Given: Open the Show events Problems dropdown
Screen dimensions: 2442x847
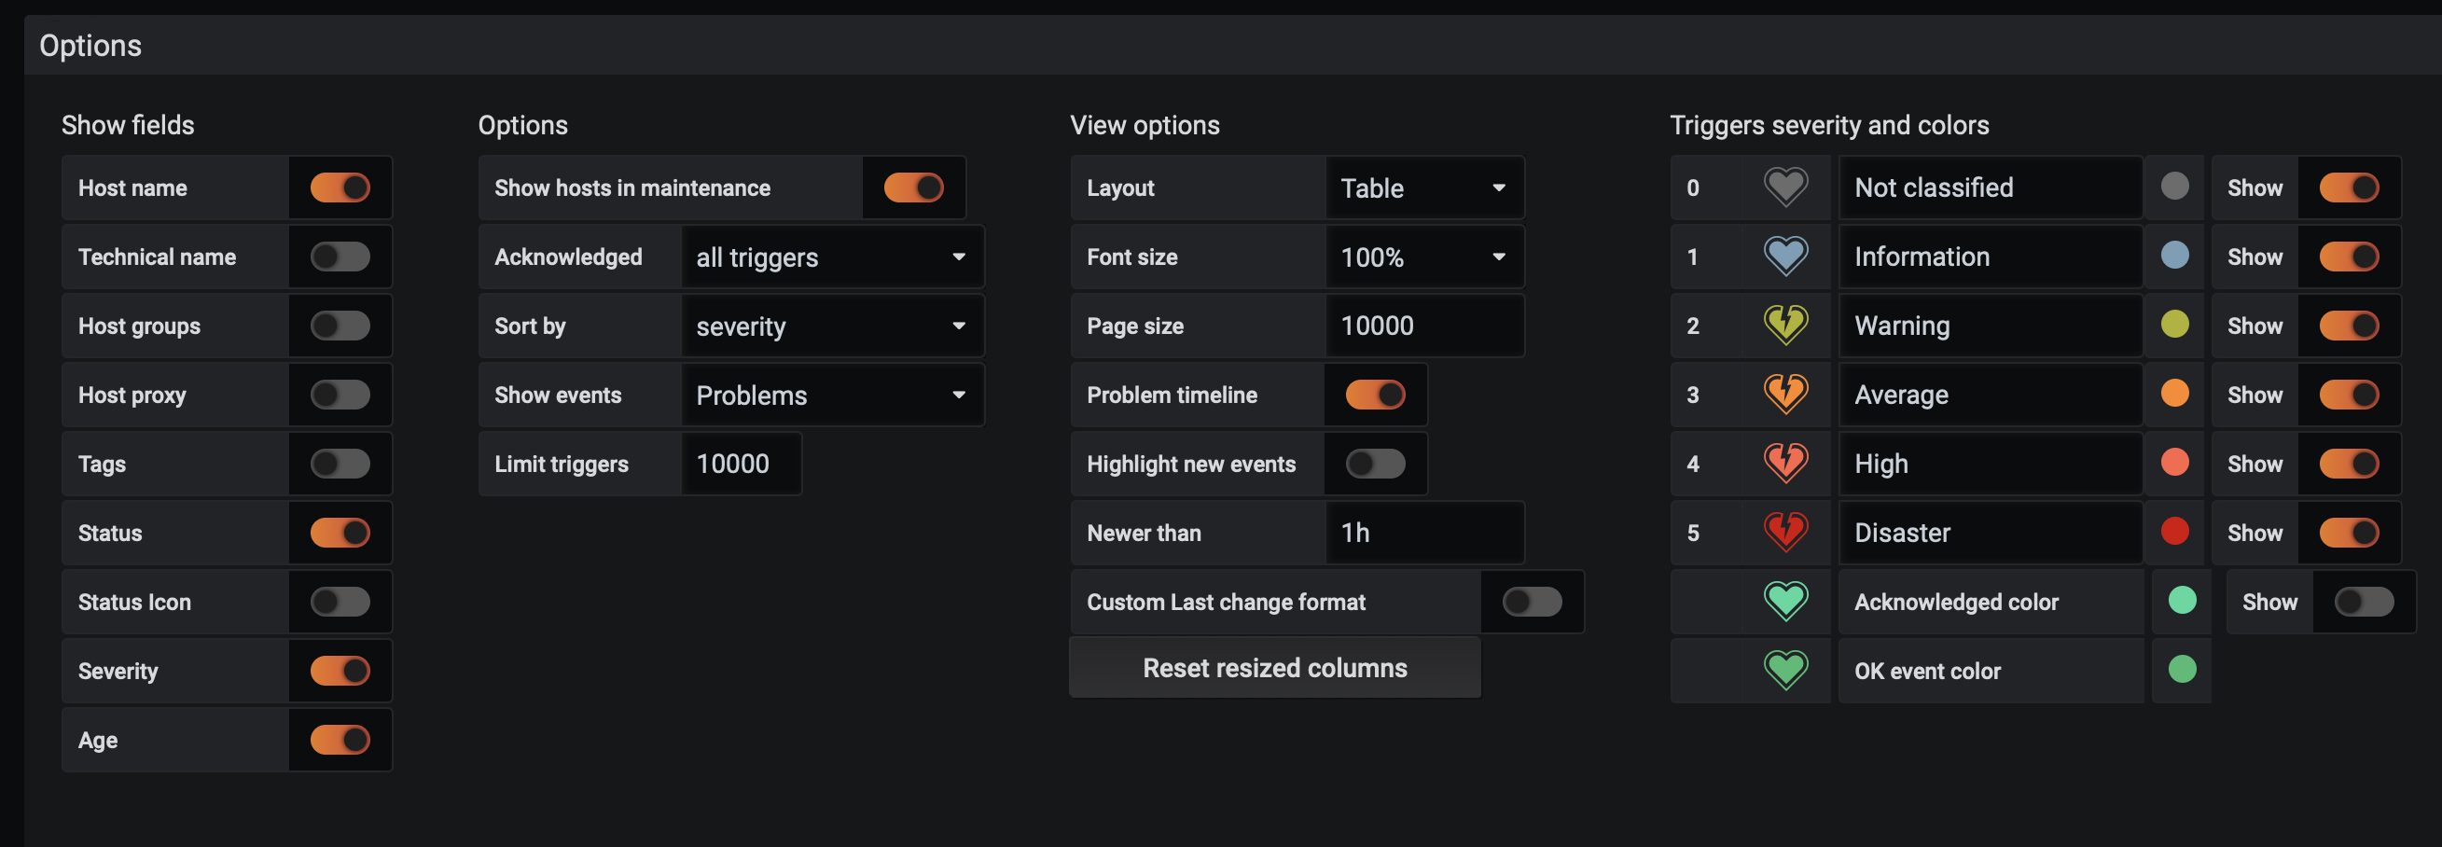Looking at the screenshot, I should click(832, 396).
